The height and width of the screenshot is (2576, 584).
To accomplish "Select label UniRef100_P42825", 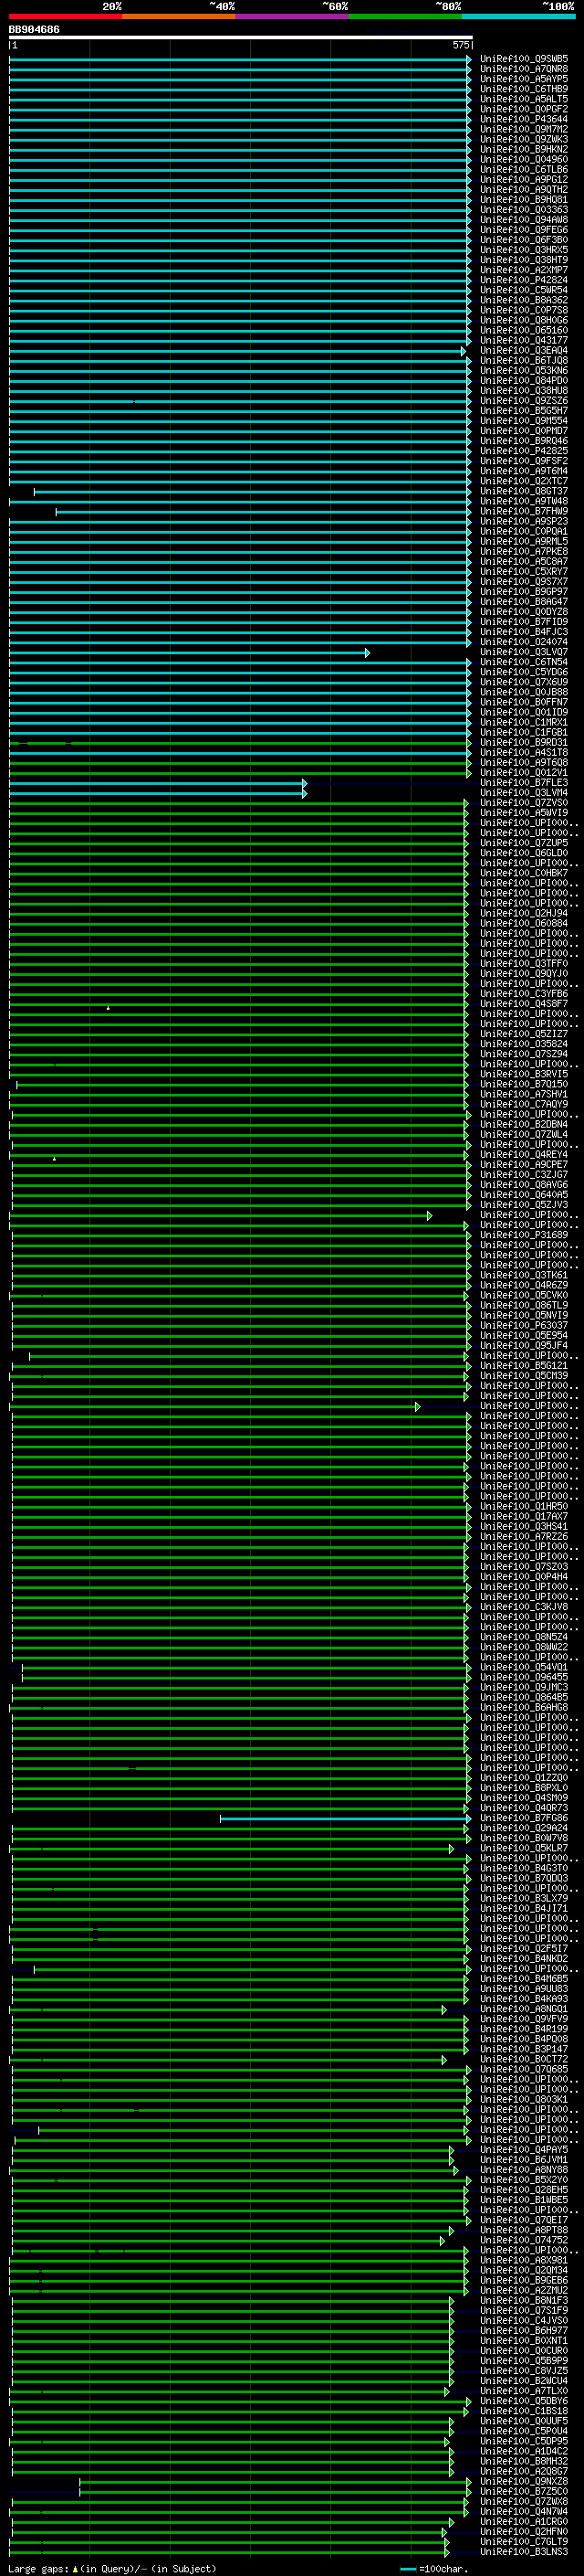I will (523, 451).
